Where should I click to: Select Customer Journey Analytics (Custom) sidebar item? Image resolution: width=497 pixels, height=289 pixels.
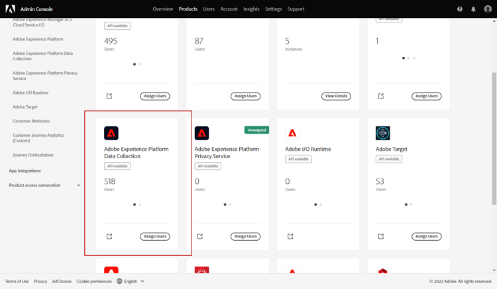[x=38, y=138]
